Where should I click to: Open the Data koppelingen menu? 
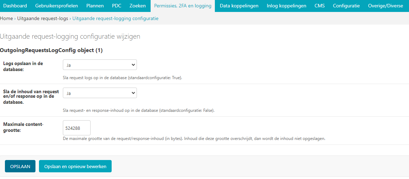point(239,6)
